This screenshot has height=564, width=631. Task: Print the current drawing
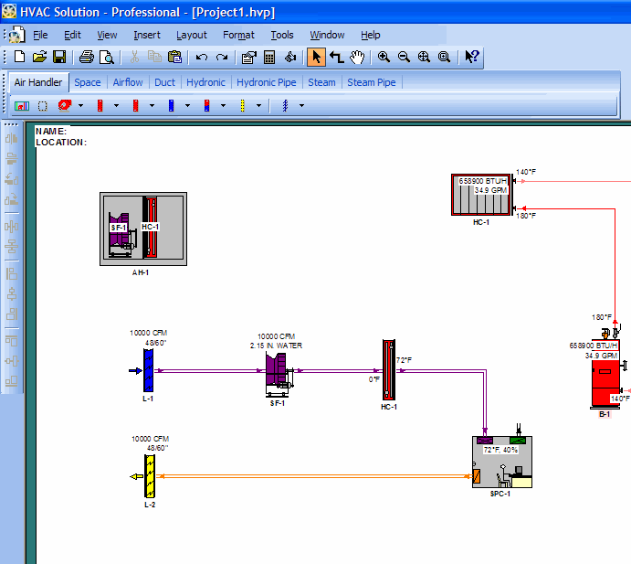point(87,57)
